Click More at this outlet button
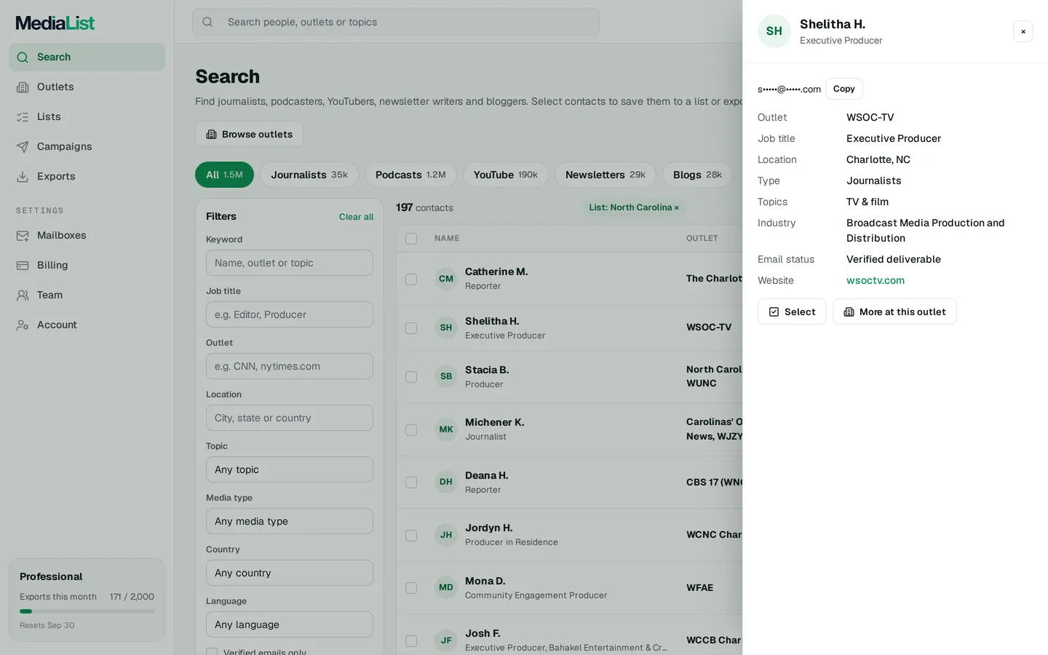Viewport: 1048px width, 655px height. click(894, 311)
